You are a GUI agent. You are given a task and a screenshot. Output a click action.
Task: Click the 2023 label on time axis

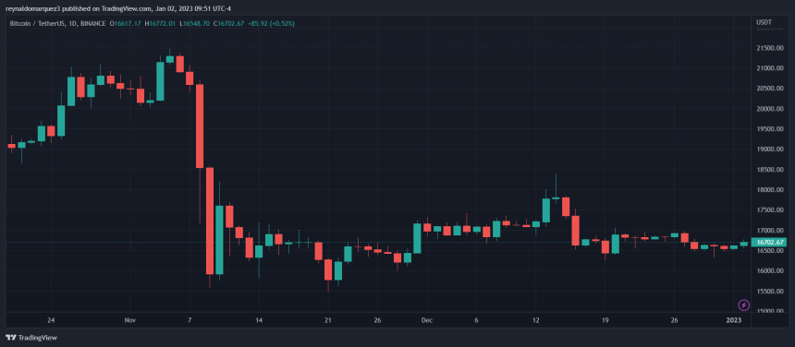pyautogui.click(x=734, y=320)
